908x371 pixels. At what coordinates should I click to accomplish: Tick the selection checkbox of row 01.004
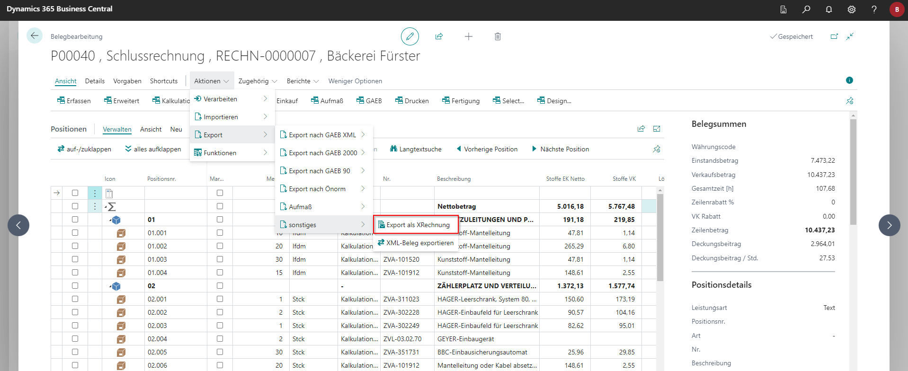point(75,273)
